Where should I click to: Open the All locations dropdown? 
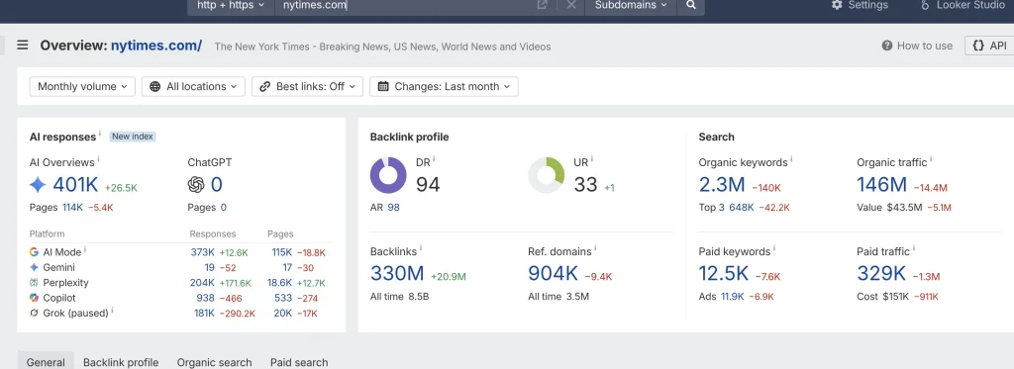(x=193, y=87)
